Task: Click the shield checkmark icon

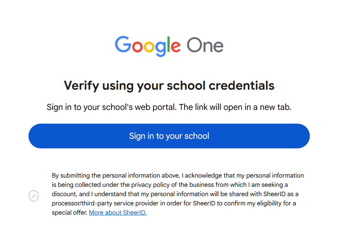Action: coord(33,196)
